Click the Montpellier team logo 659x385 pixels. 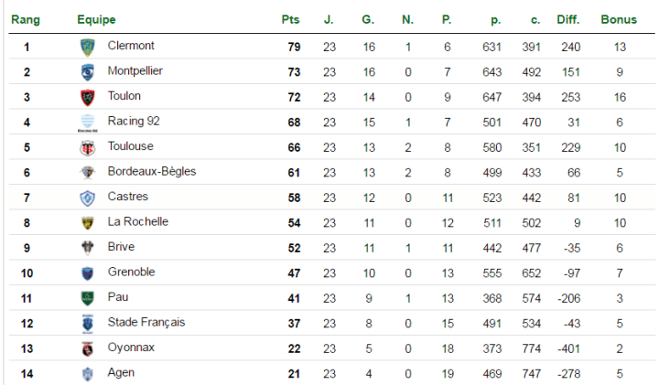click(x=88, y=72)
